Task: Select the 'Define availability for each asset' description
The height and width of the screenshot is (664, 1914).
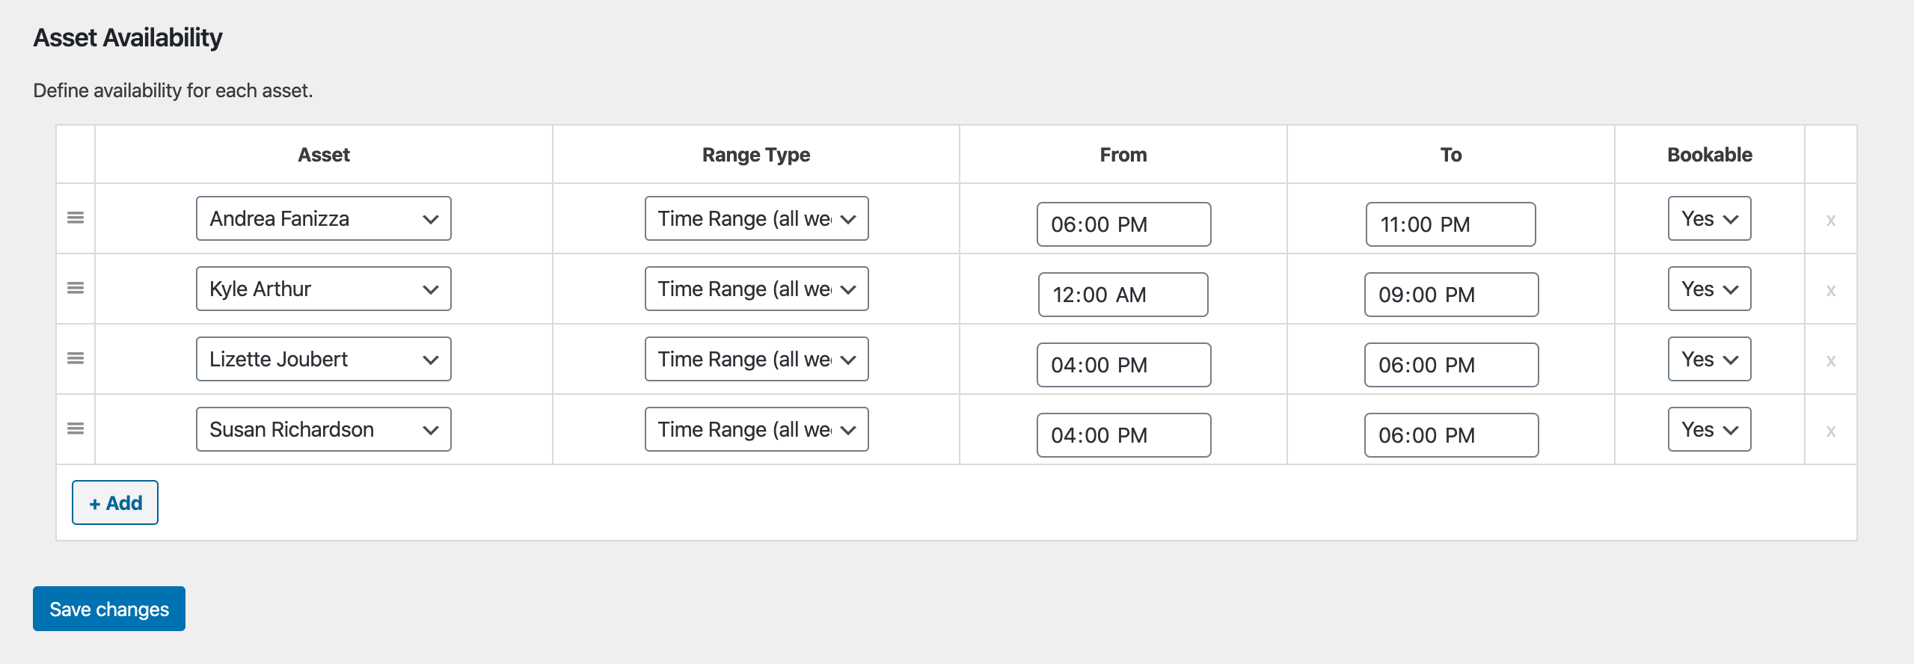Action: 173,90
